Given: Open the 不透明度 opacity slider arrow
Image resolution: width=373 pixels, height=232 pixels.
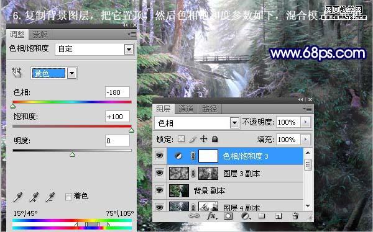Looking at the screenshot, I should tap(305, 122).
